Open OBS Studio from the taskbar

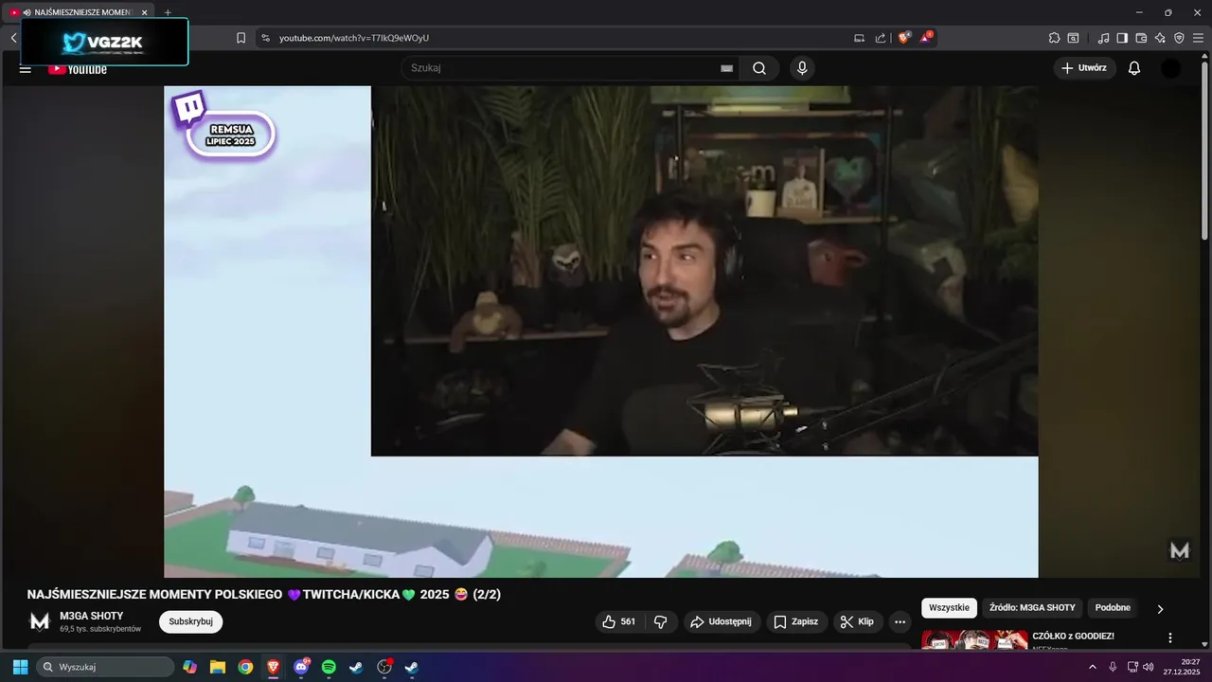384,667
